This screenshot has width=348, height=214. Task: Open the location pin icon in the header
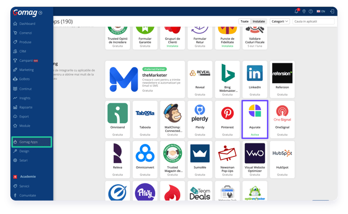(x=304, y=11)
